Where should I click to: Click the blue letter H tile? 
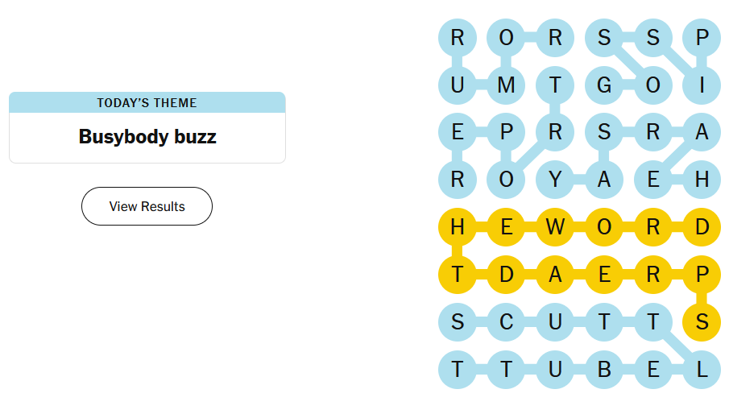[701, 180]
